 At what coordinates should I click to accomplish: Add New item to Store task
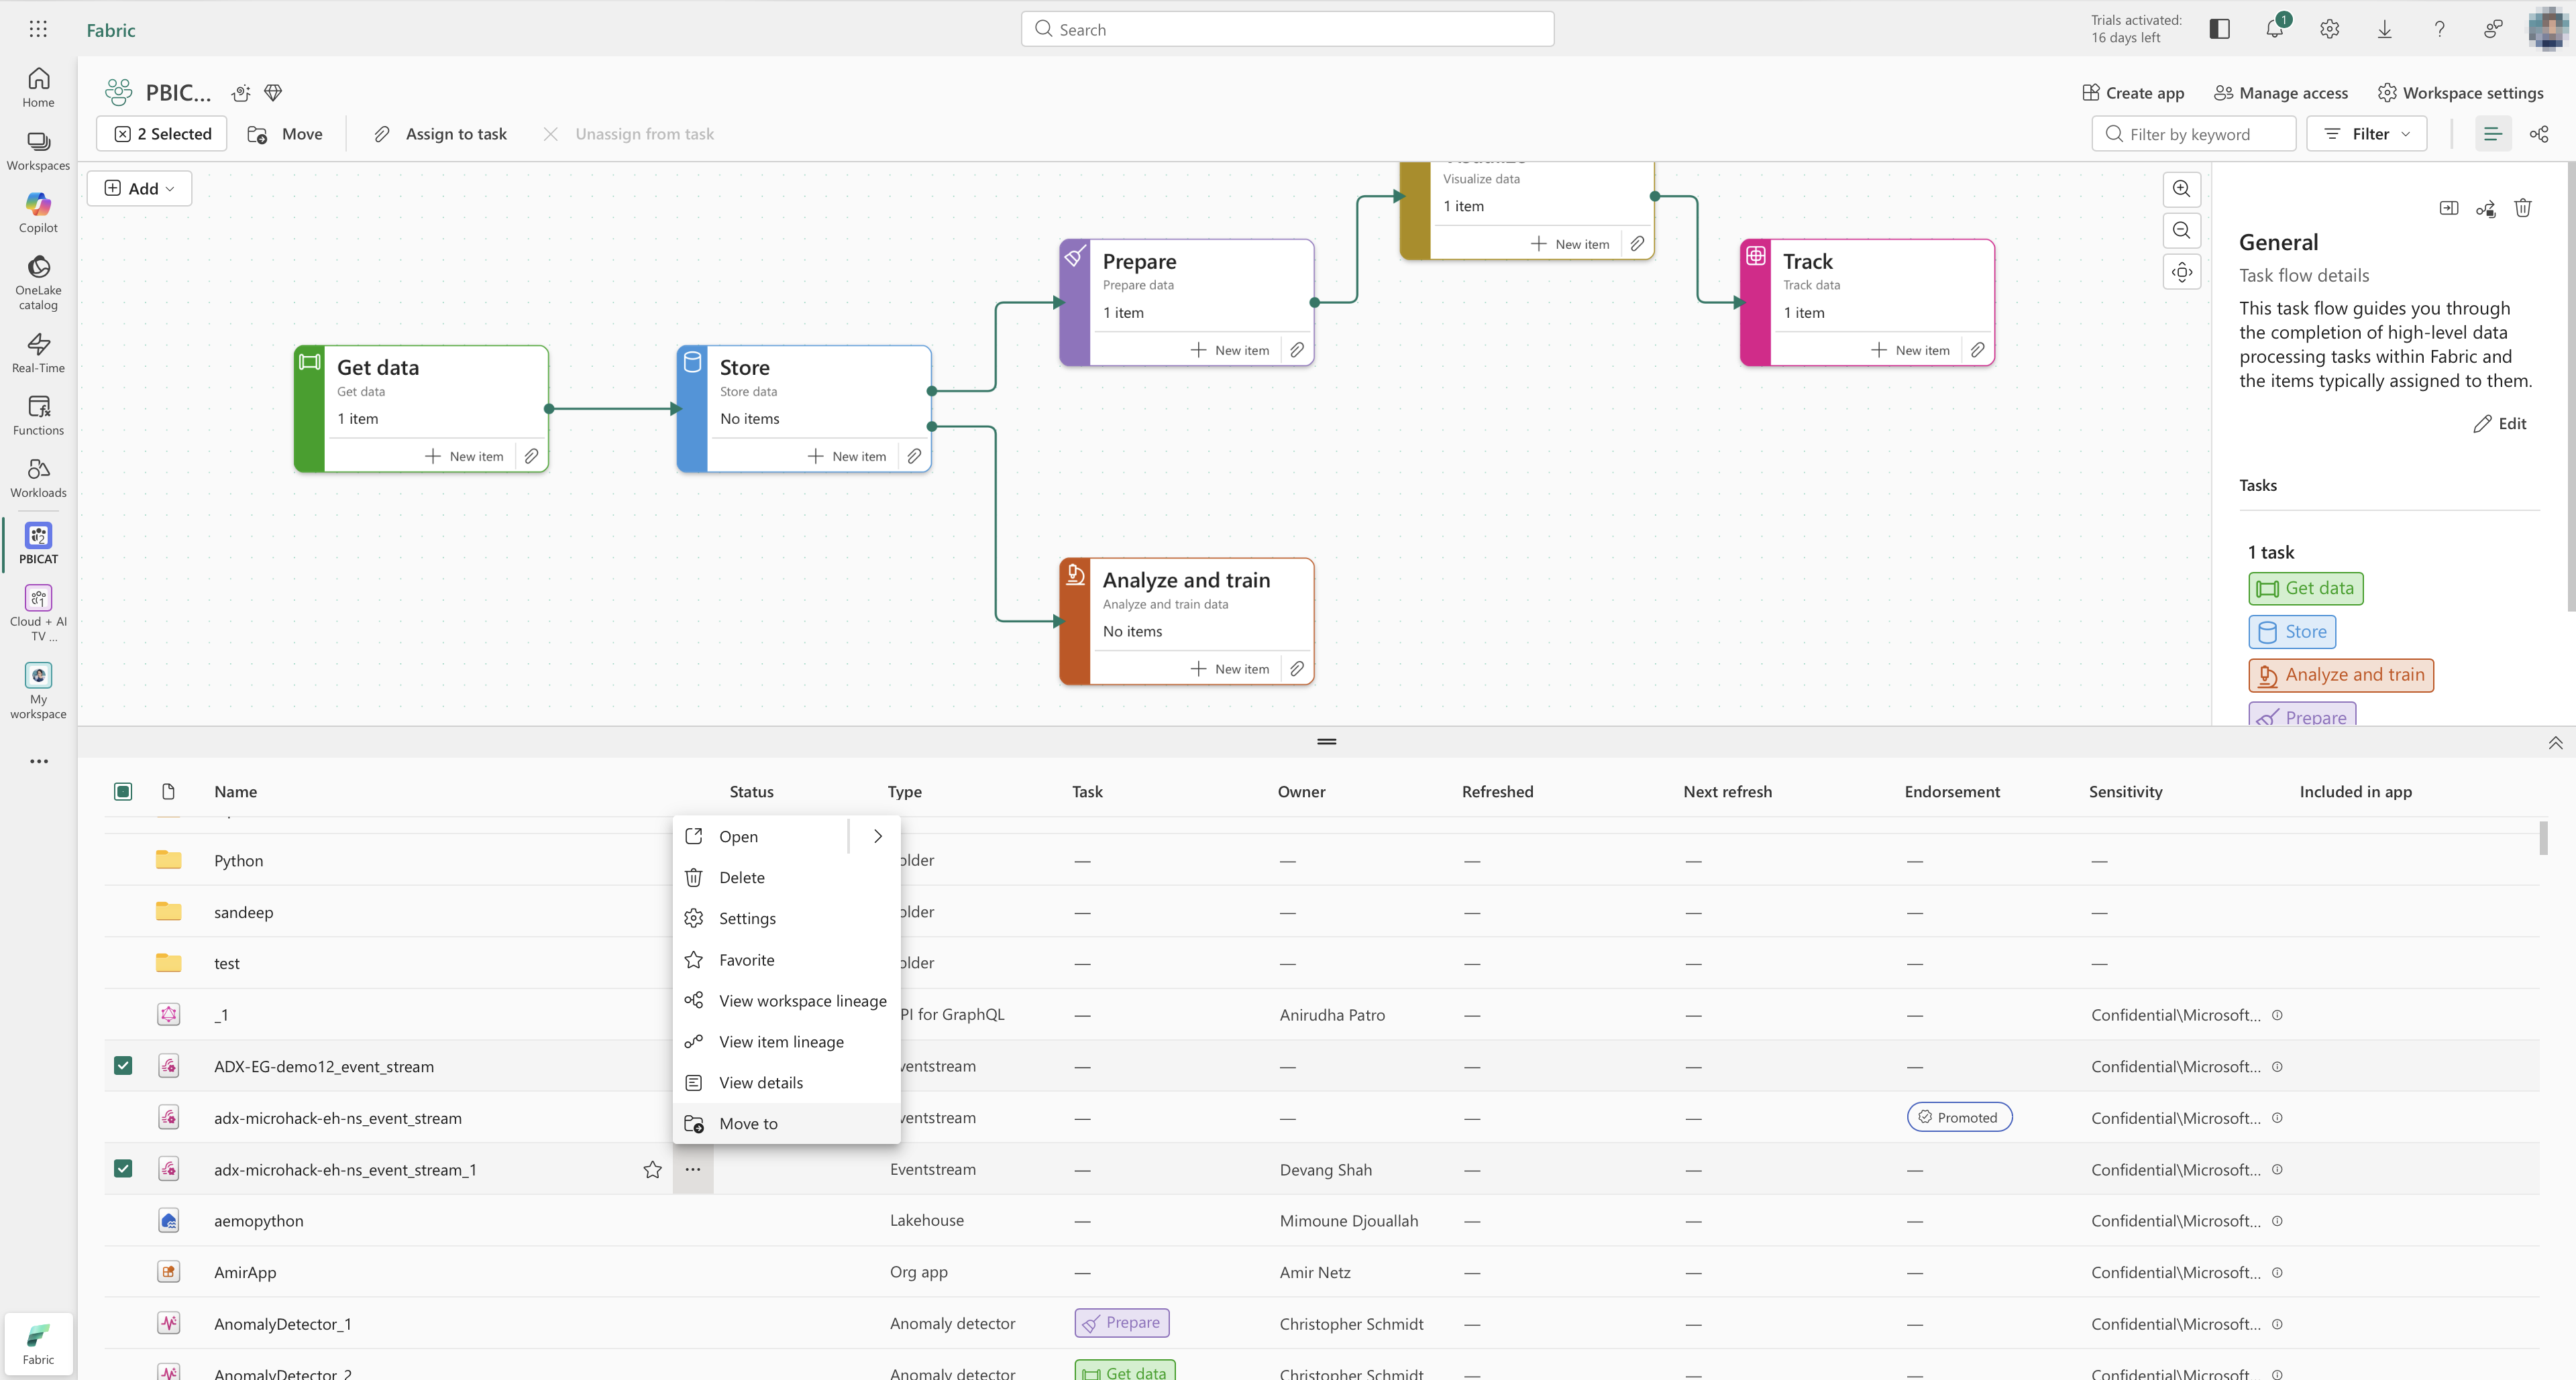click(x=846, y=456)
